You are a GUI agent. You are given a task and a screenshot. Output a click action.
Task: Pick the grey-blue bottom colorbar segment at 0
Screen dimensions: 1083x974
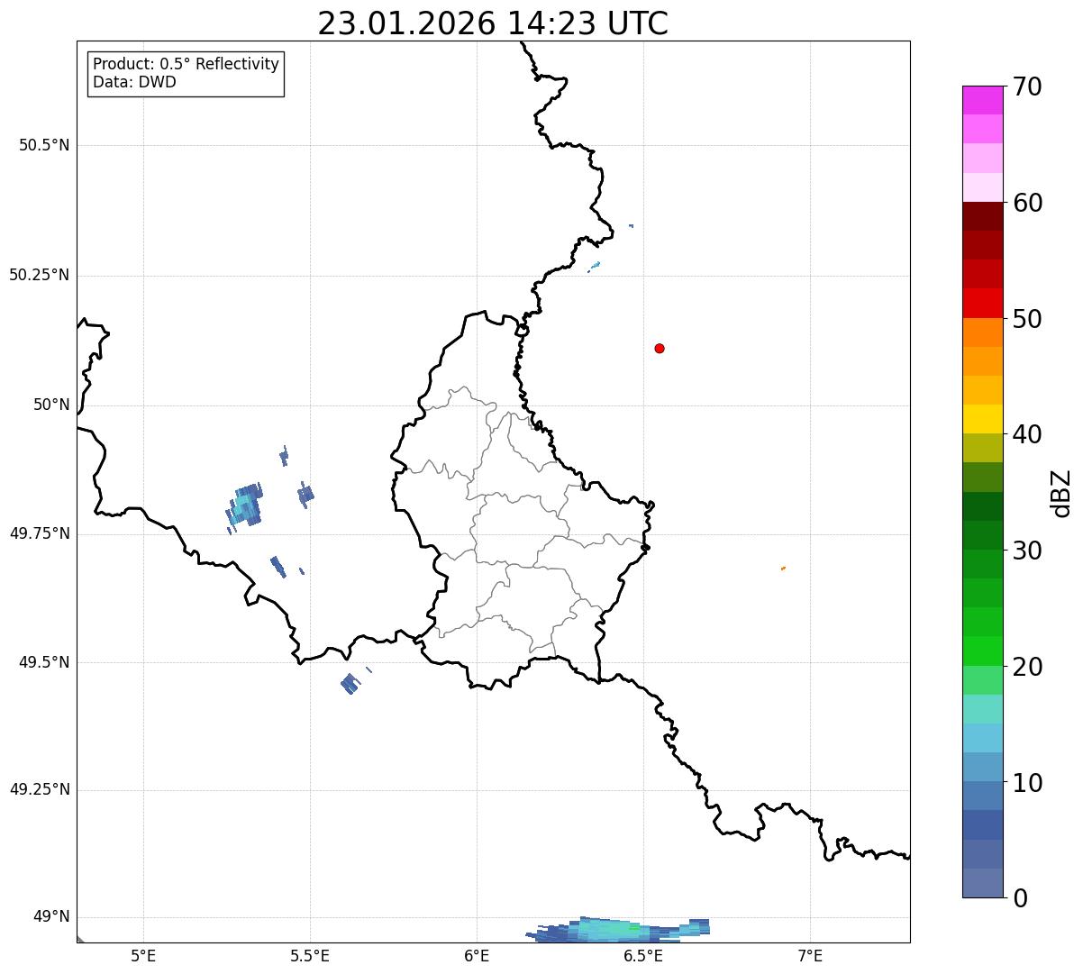pos(983,883)
